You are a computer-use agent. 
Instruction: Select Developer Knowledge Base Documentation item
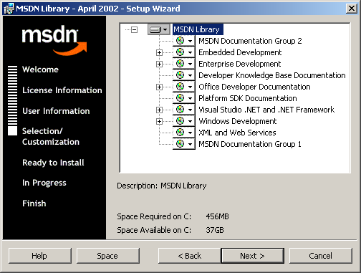click(272, 75)
